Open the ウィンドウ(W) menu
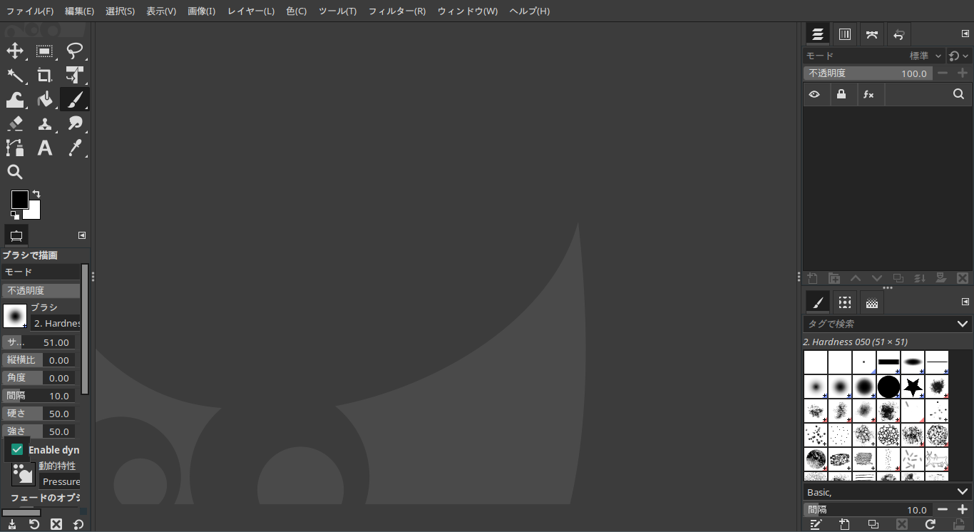This screenshot has height=532, width=974. pyautogui.click(x=468, y=11)
